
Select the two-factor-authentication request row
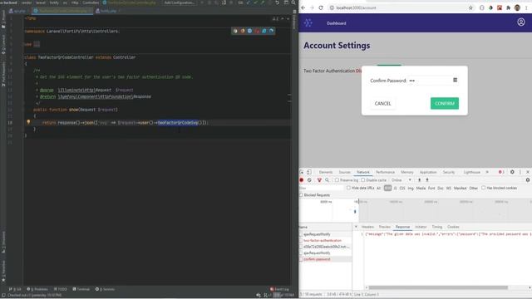pos(326,240)
